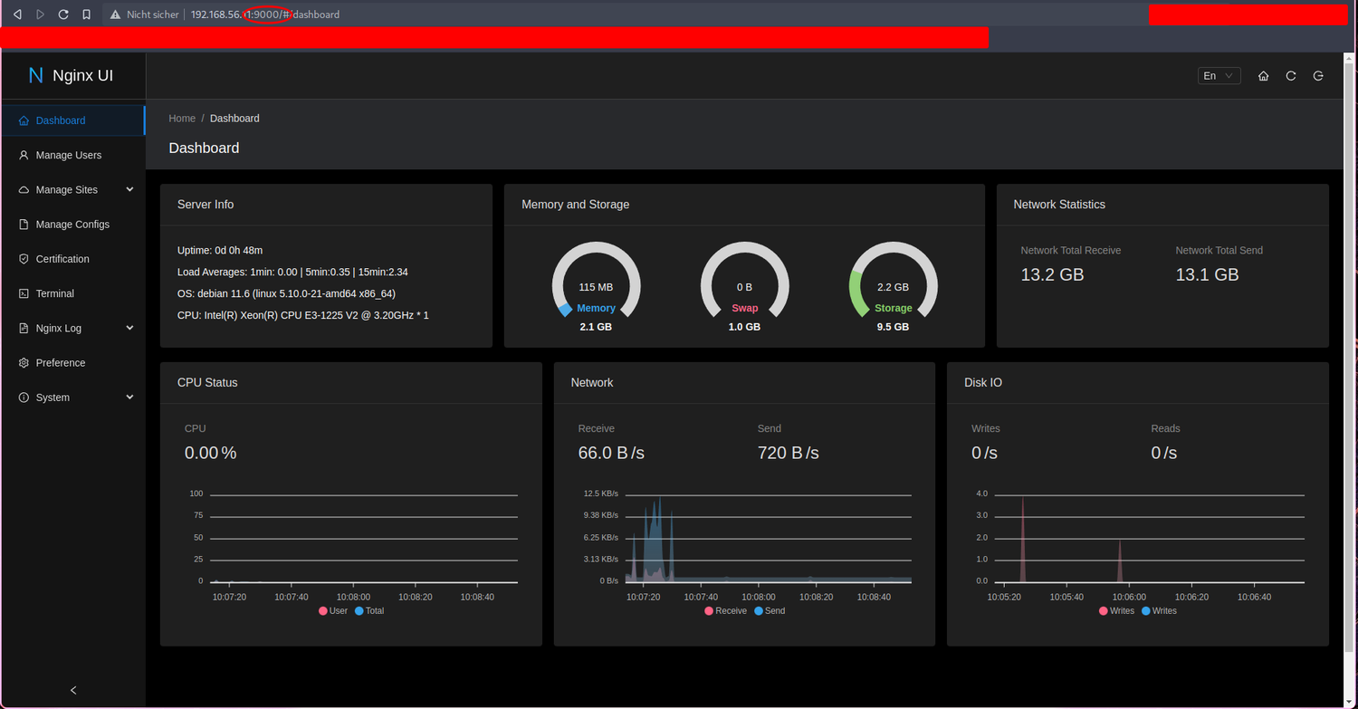
Task: Click the Certification shield icon
Action: tap(23, 259)
